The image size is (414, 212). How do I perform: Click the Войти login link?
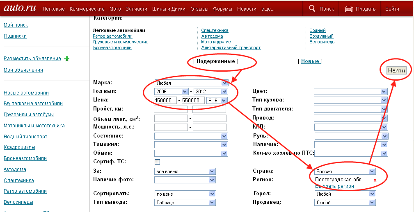coord(392,9)
